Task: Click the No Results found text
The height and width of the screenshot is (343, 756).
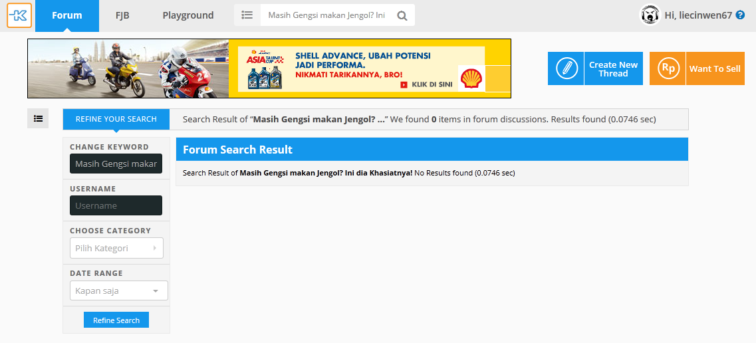Action: [x=465, y=173]
